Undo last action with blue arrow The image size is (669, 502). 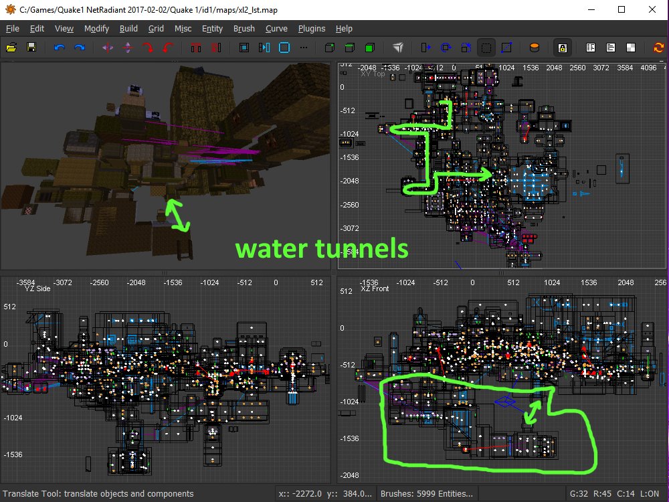pos(60,48)
